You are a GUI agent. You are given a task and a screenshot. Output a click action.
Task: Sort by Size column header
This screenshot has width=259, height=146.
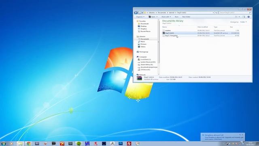[231, 27]
